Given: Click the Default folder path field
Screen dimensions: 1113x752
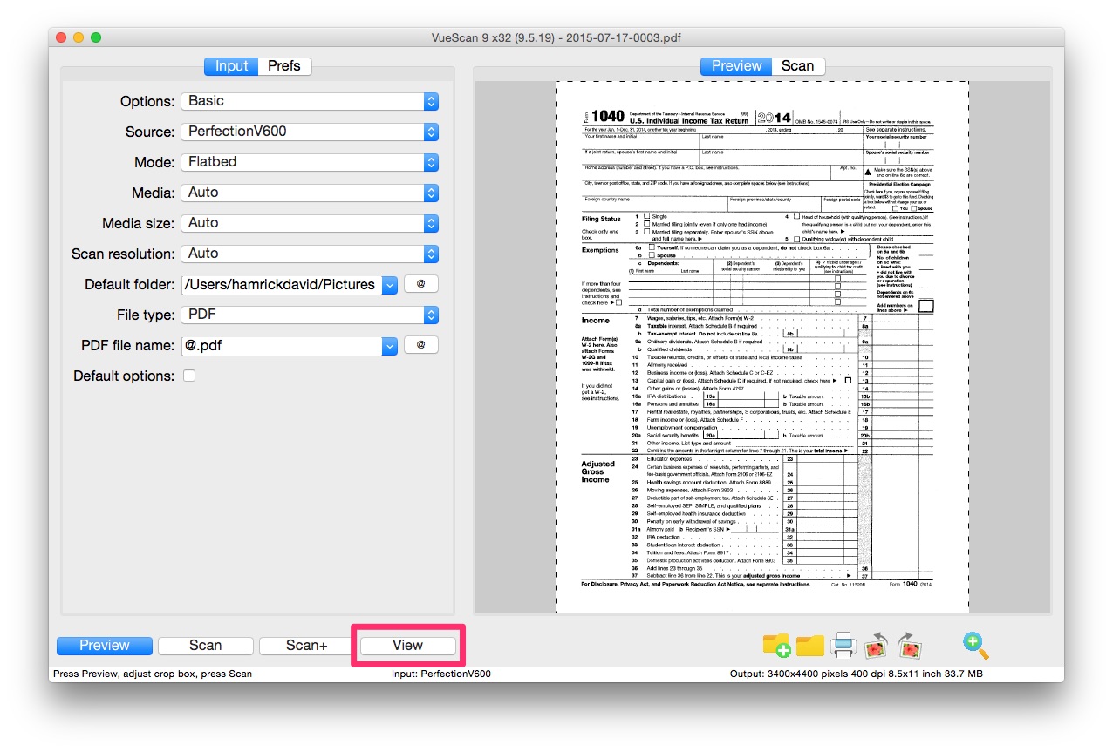Looking at the screenshot, I should pyautogui.click(x=281, y=284).
